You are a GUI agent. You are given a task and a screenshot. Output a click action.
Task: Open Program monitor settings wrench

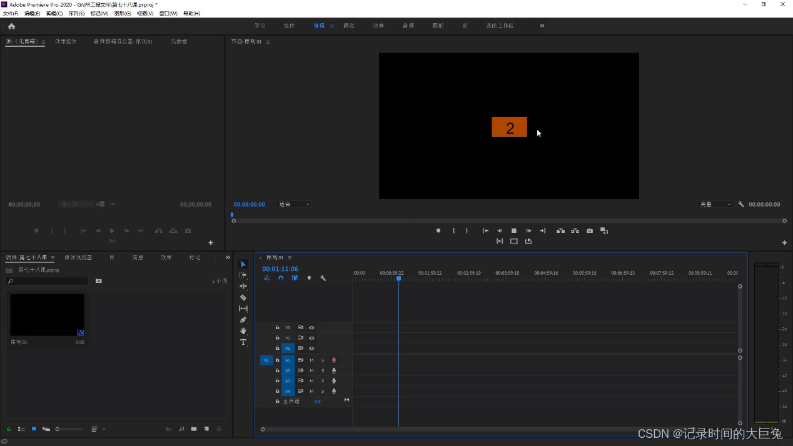pyautogui.click(x=741, y=204)
